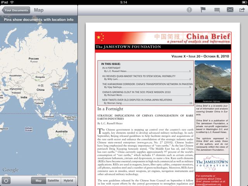Tap Afghanistan label on the map
The width and height of the screenshot is (248, 186).
coord(15,89)
